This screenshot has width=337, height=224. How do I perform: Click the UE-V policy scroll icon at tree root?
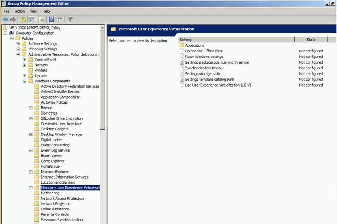click(5, 28)
